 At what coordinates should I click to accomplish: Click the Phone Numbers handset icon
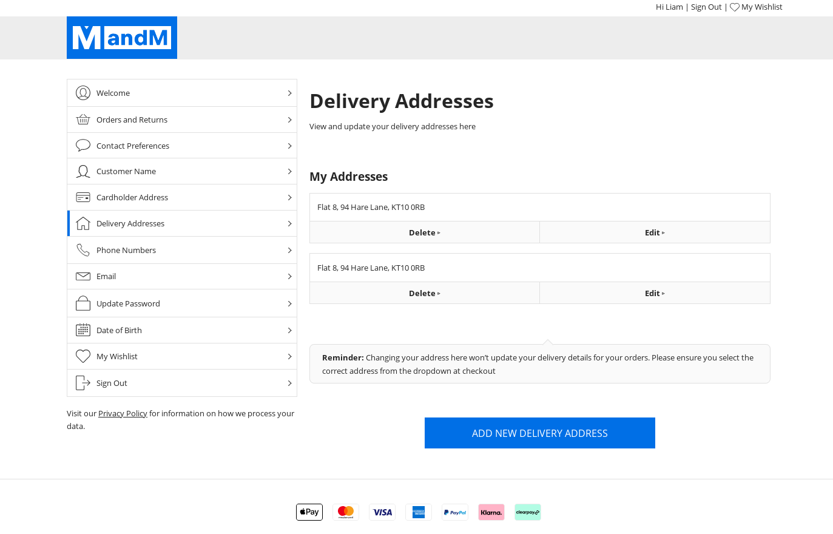[x=83, y=250]
